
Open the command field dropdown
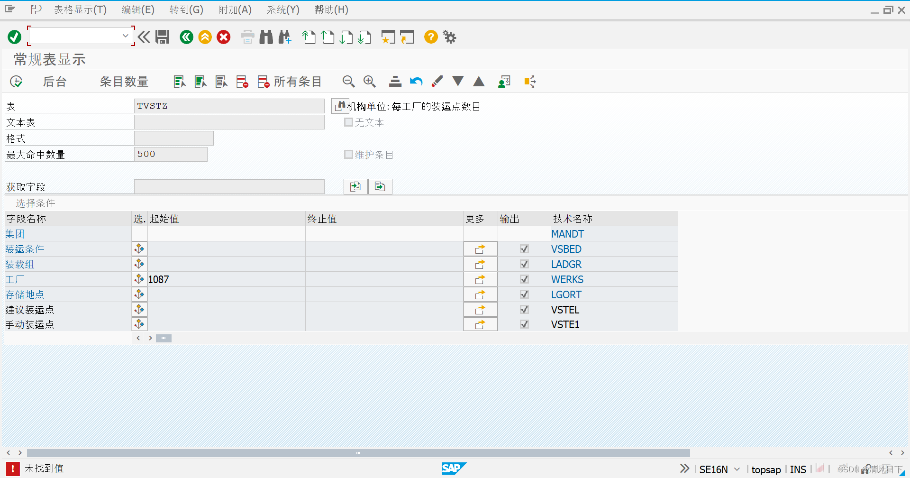pos(125,36)
